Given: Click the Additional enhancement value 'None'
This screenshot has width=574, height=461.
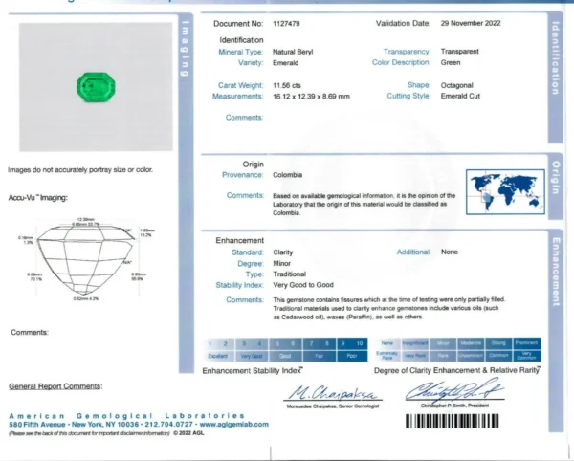Looking at the screenshot, I should (x=450, y=252).
